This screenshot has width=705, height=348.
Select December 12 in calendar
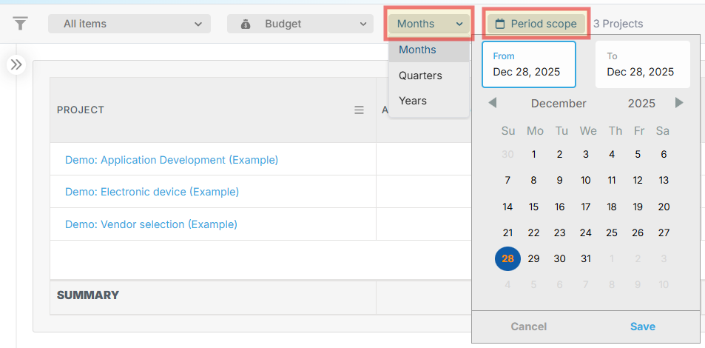638,181
